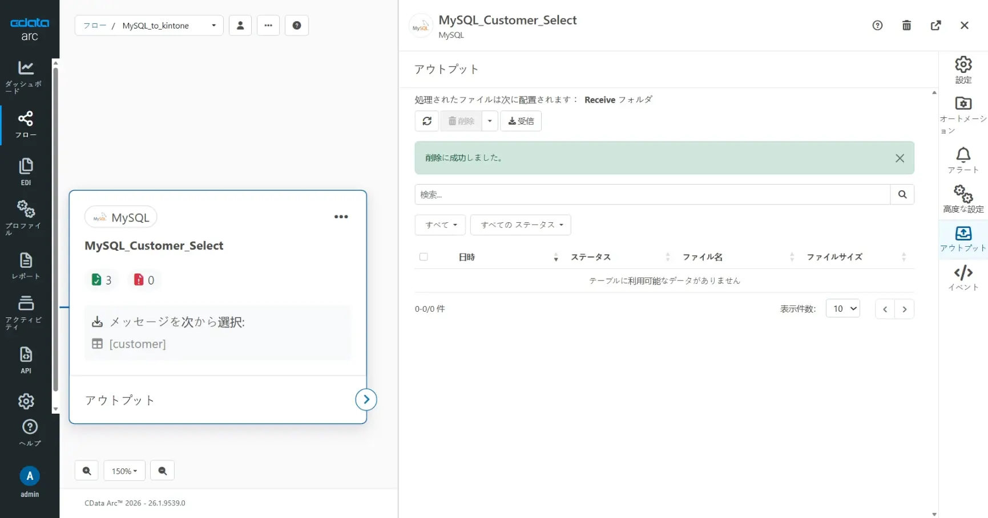Switch to the 設定 settings tab
Screen dimensions: 988x518
point(963,70)
